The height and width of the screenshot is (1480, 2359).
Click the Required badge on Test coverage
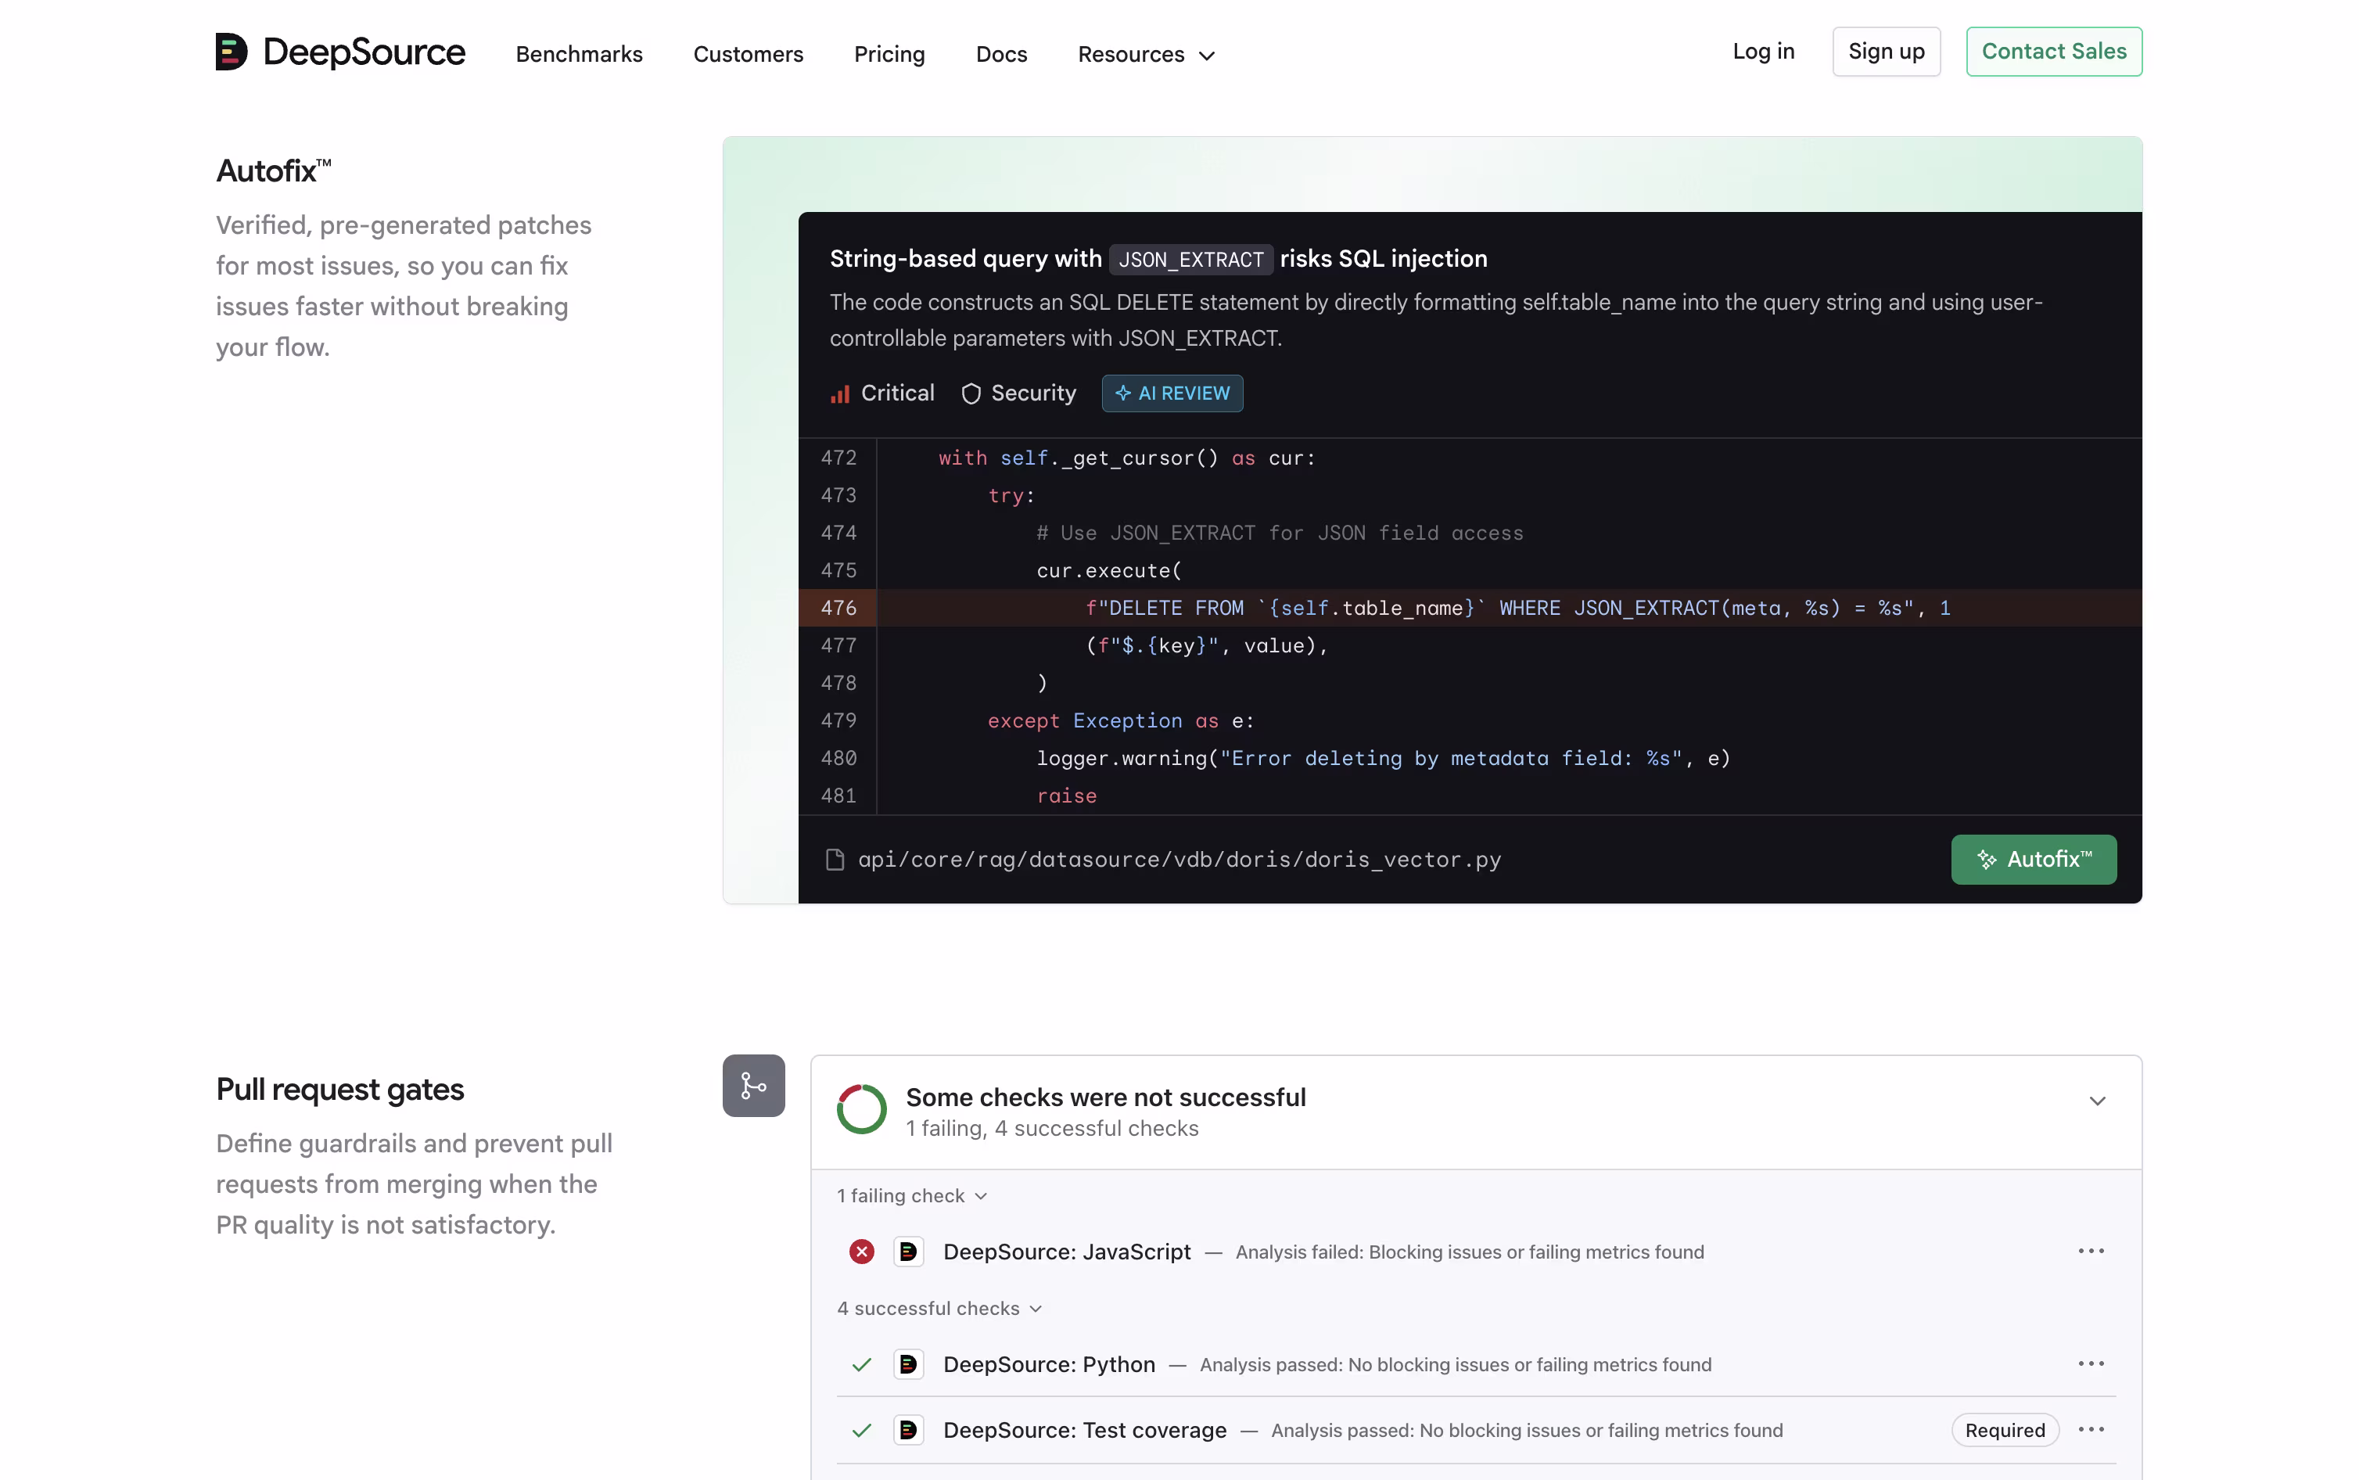[x=2003, y=1429]
